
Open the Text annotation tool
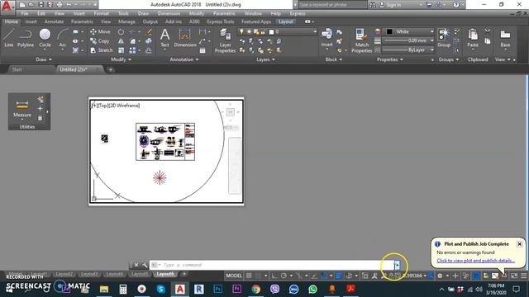[164, 38]
